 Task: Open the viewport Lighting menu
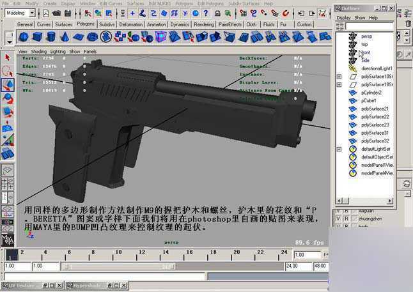pyautogui.click(x=58, y=52)
